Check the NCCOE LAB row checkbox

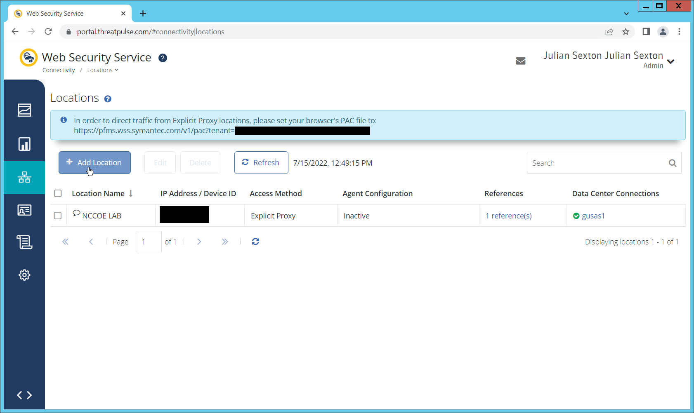58,216
